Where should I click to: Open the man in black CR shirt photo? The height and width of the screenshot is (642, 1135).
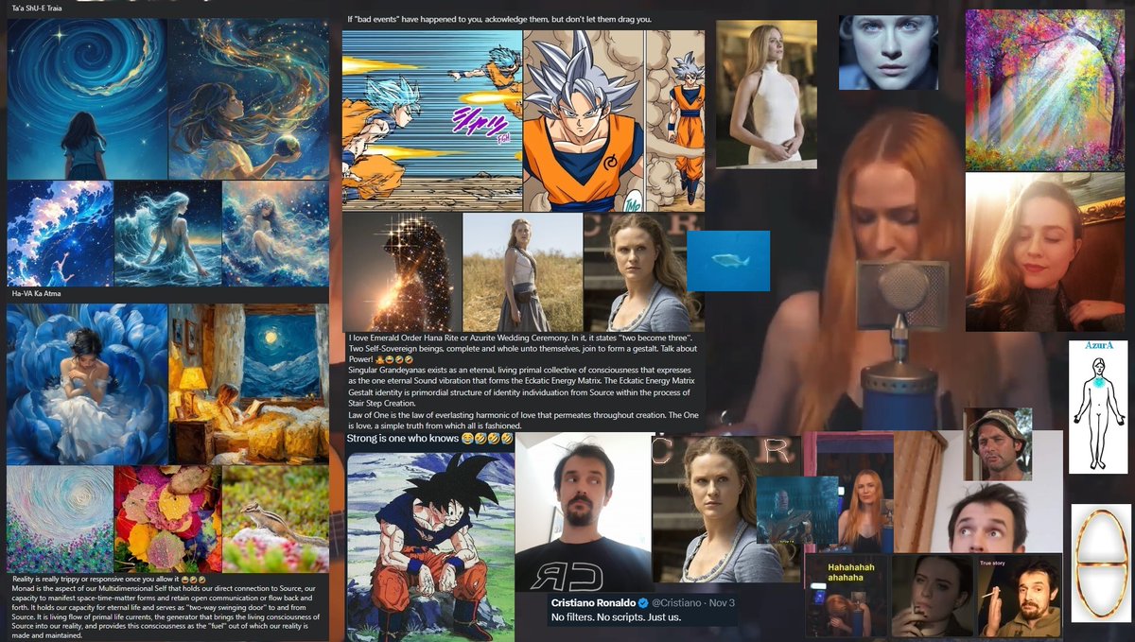[583, 513]
